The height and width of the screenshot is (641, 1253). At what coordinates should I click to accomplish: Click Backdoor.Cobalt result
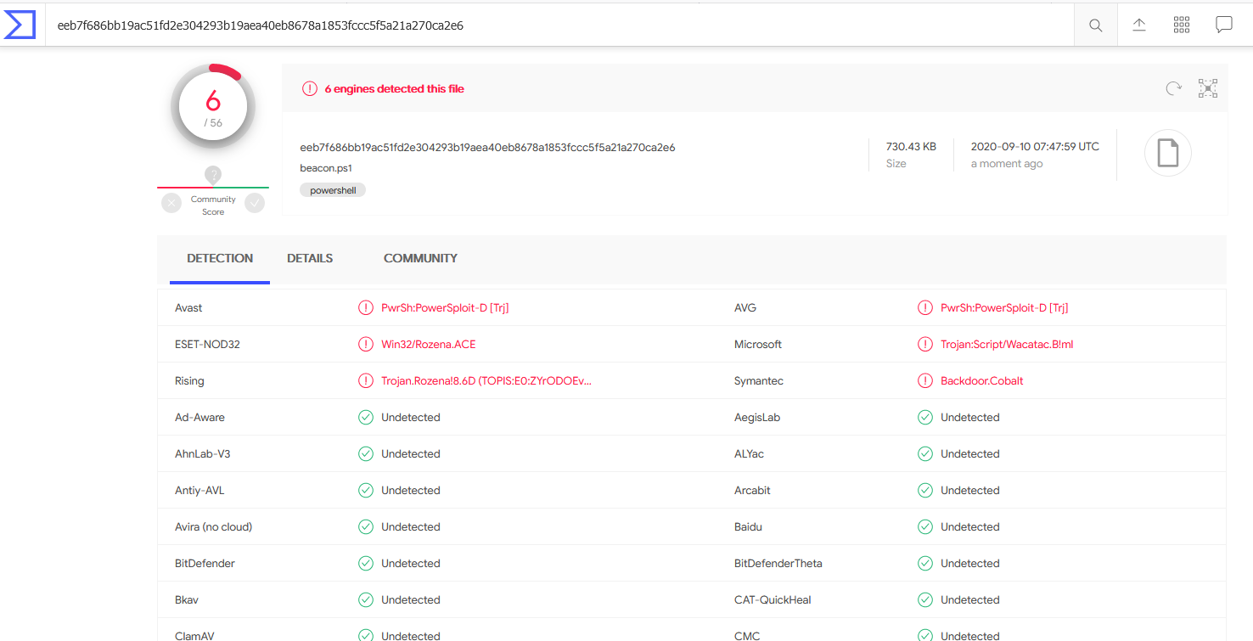pos(982,381)
